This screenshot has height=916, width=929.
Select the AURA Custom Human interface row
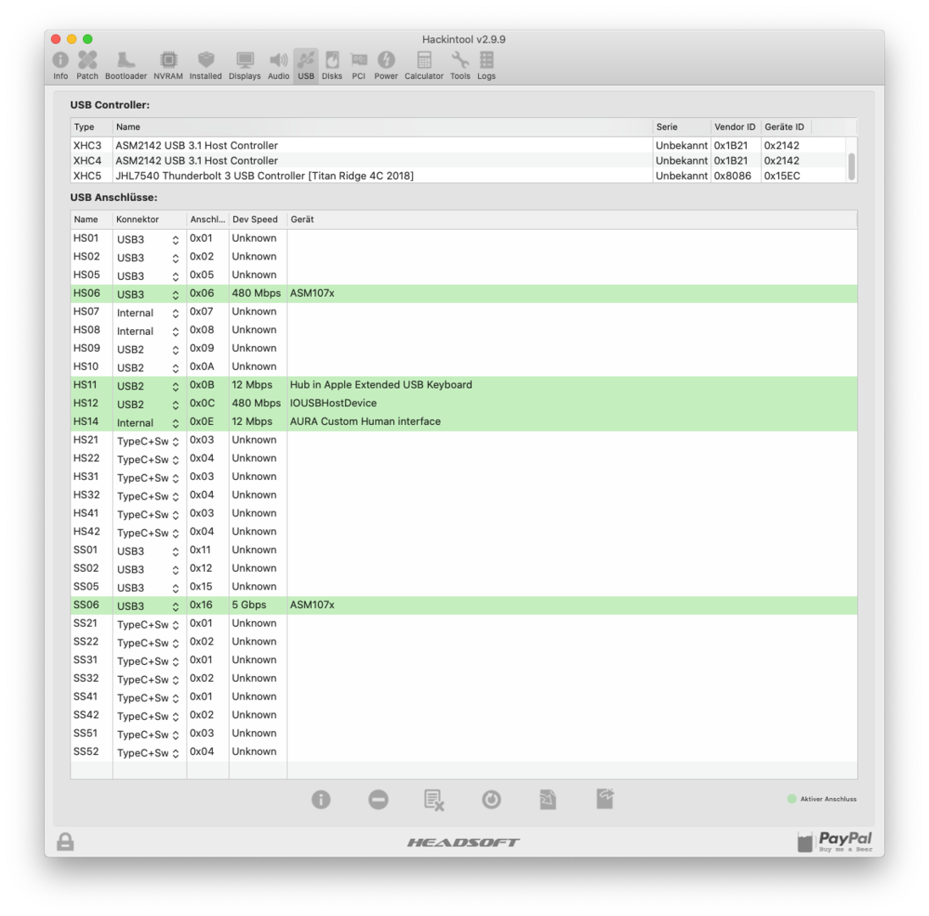point(464,422)
